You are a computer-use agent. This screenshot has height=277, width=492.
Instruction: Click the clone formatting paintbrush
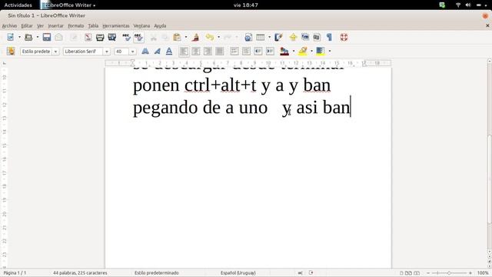click(x=196, y=37)
